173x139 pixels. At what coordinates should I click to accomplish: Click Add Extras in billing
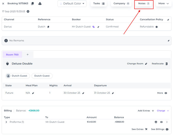[146, 111]
